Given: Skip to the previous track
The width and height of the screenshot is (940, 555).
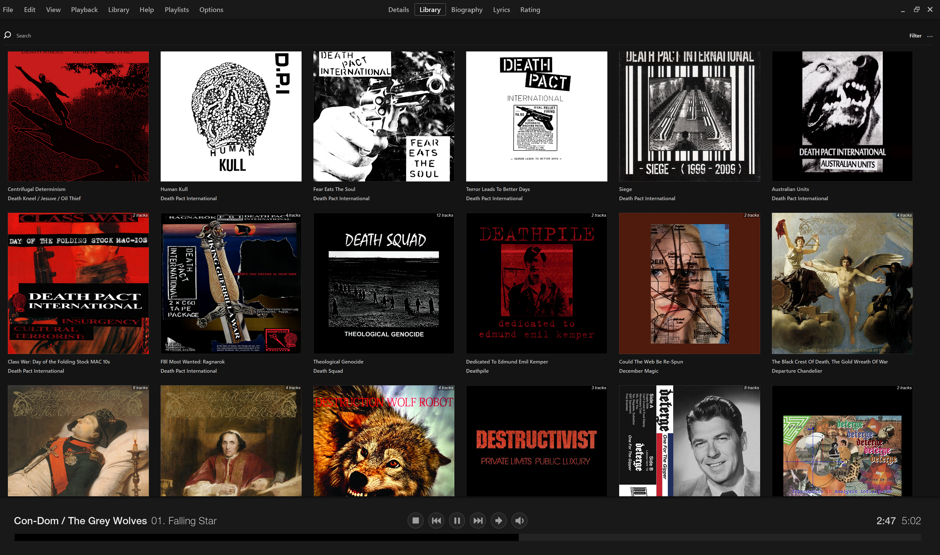Looking at the screenshot, I should click(436, 521).
